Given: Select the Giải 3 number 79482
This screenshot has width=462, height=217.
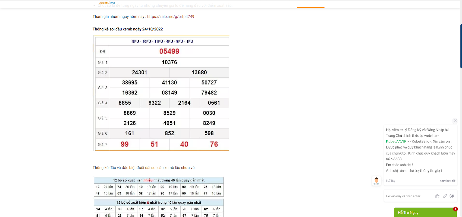Looking at the screenshot, I should (209, 93).
